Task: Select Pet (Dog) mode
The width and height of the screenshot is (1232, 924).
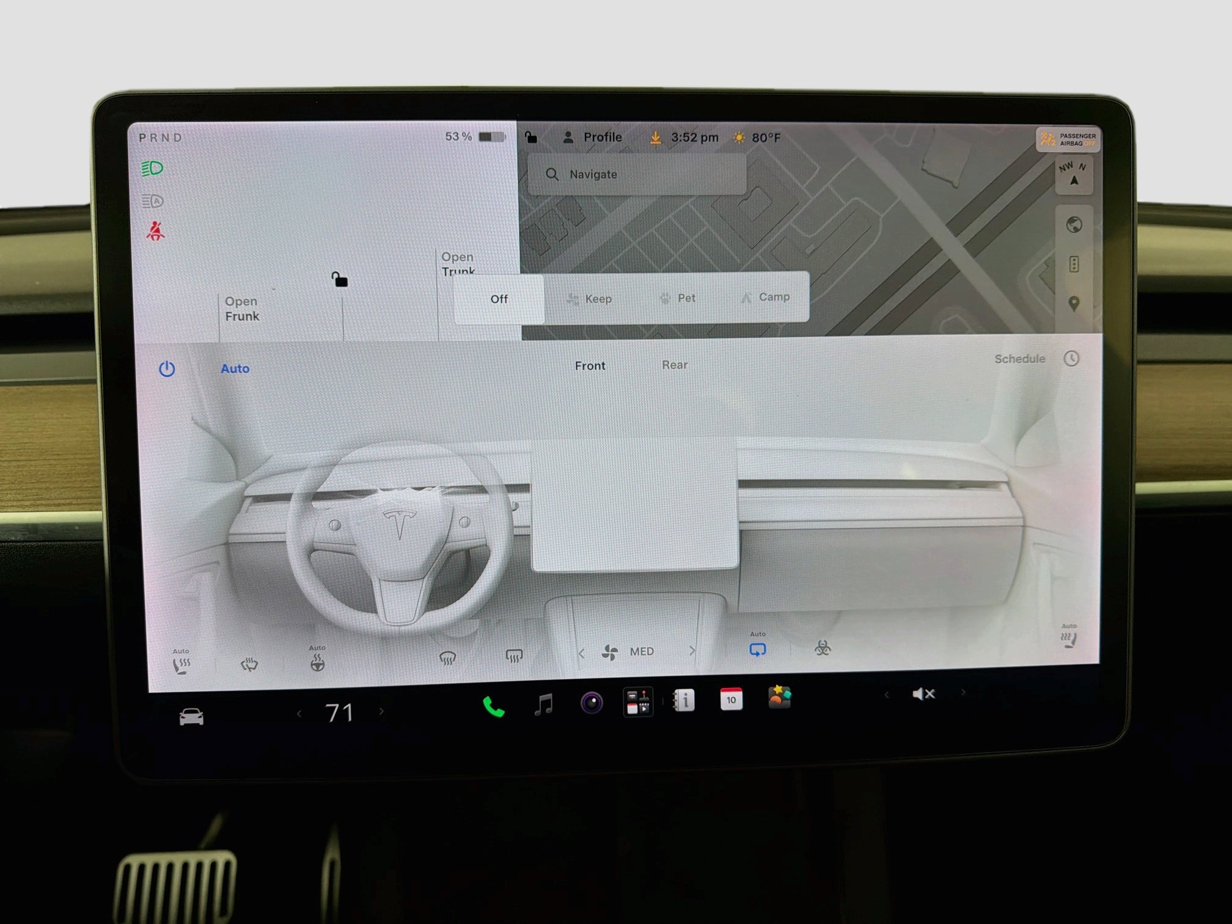Action: pyautogui.click(x=678, y=298)
